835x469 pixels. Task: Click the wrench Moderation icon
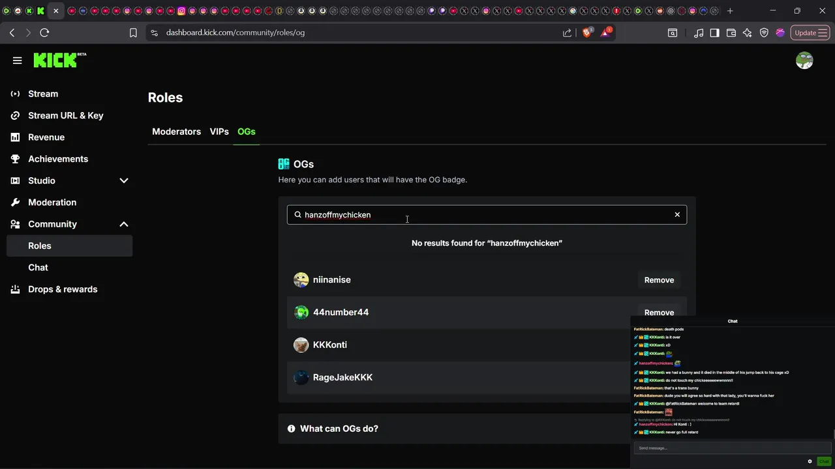tap(15, 203)
